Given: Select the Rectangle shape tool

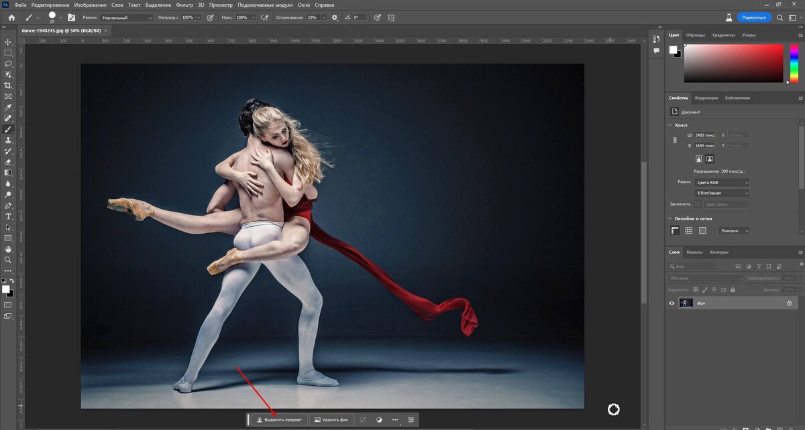Looking at the screenshot, I should tap(8, 238).
